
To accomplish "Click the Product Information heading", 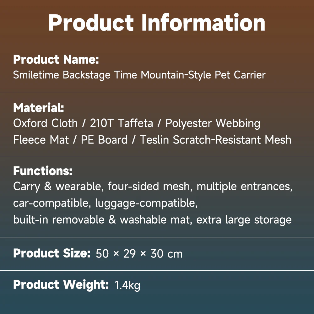I will point(157,22).
